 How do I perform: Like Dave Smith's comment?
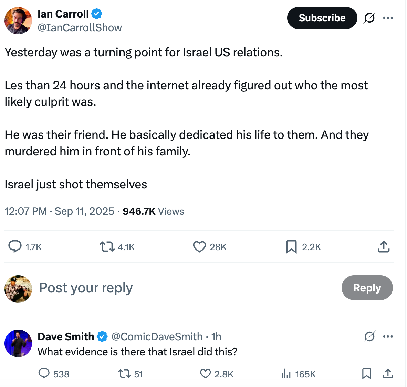[x=205, y=374]
